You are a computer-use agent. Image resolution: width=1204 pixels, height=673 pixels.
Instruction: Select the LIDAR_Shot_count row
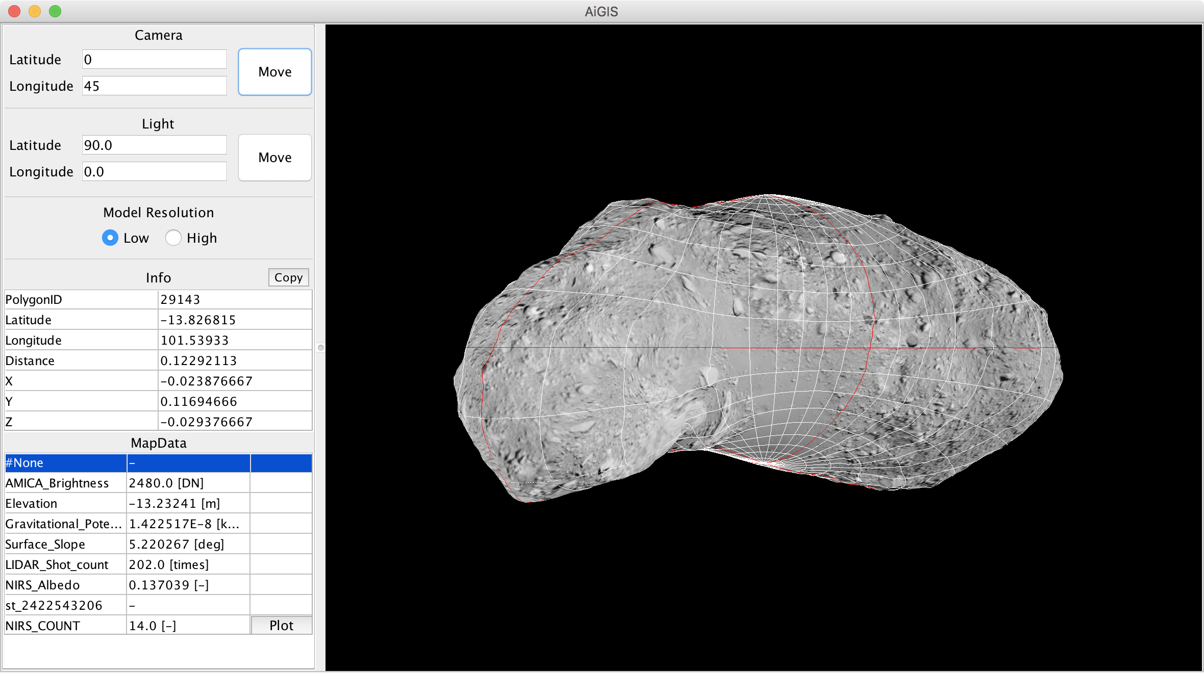[65, 565]
